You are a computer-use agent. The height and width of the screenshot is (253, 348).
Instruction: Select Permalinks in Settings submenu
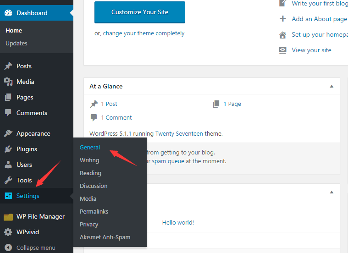pos(94,211)
